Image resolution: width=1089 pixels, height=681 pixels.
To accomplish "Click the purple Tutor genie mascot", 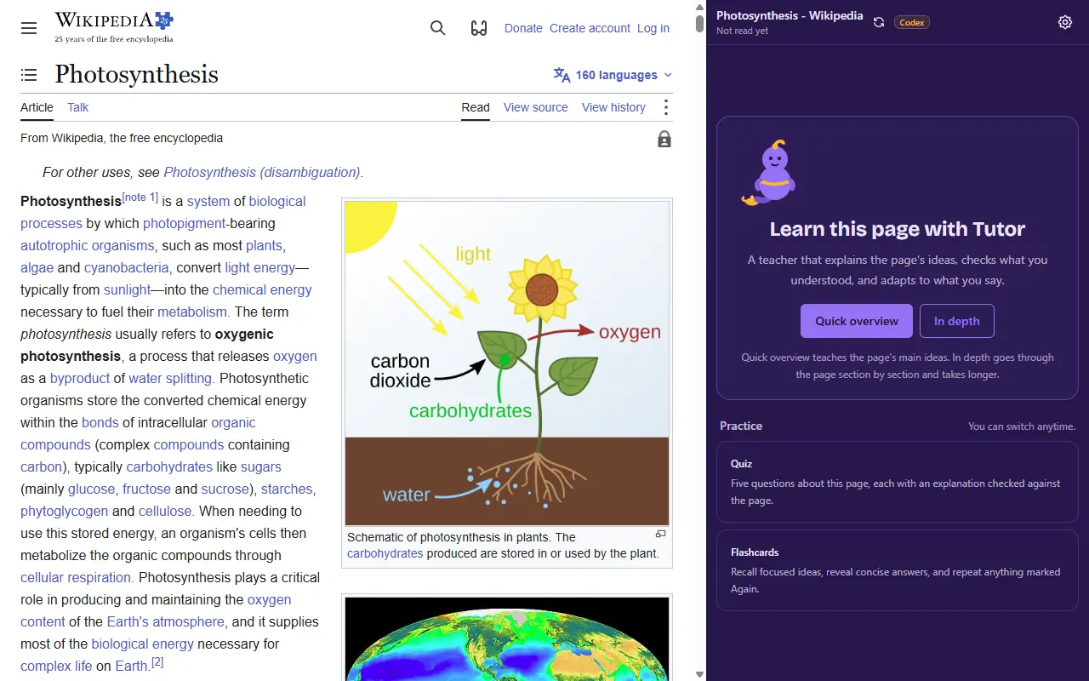I will [x=769, y=174].
